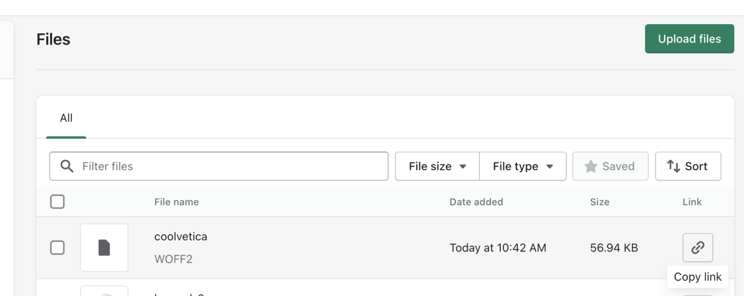Click the star icon on the Saved filter
Screen dimensions: 744x296
[590, 166]
